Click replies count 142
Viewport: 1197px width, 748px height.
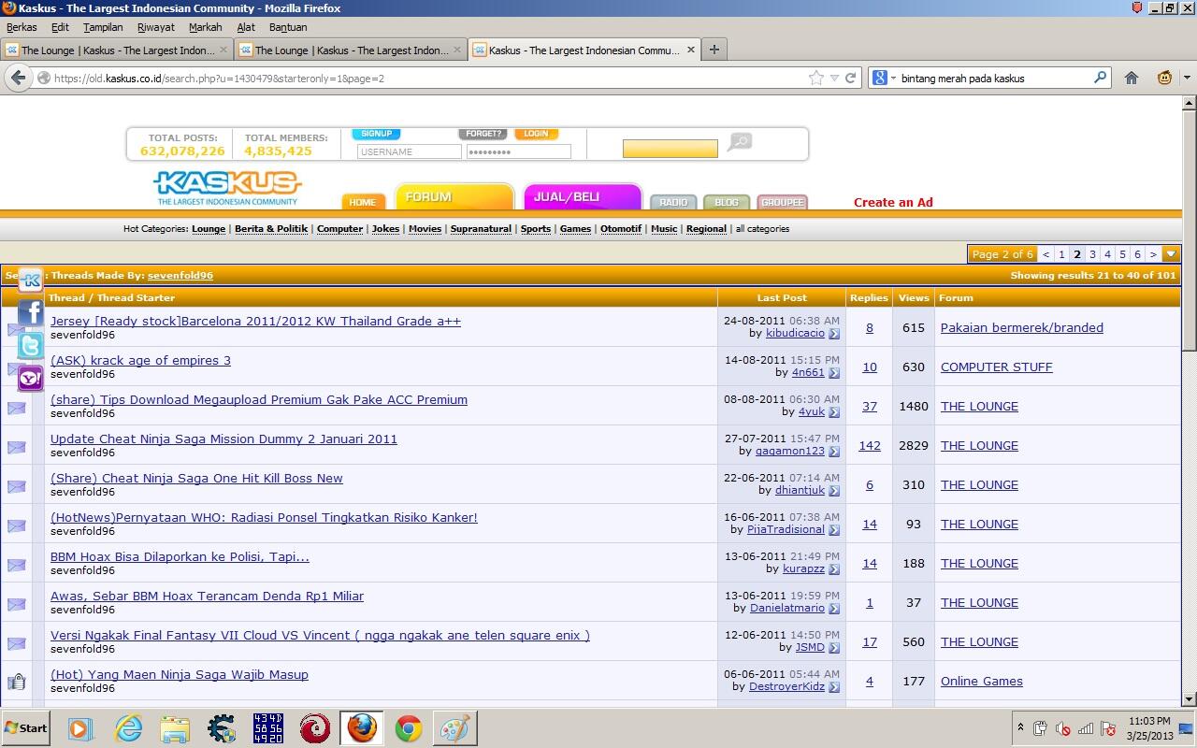coord(870,445)
